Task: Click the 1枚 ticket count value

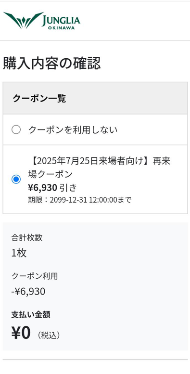Action: (x=19, y=253)
